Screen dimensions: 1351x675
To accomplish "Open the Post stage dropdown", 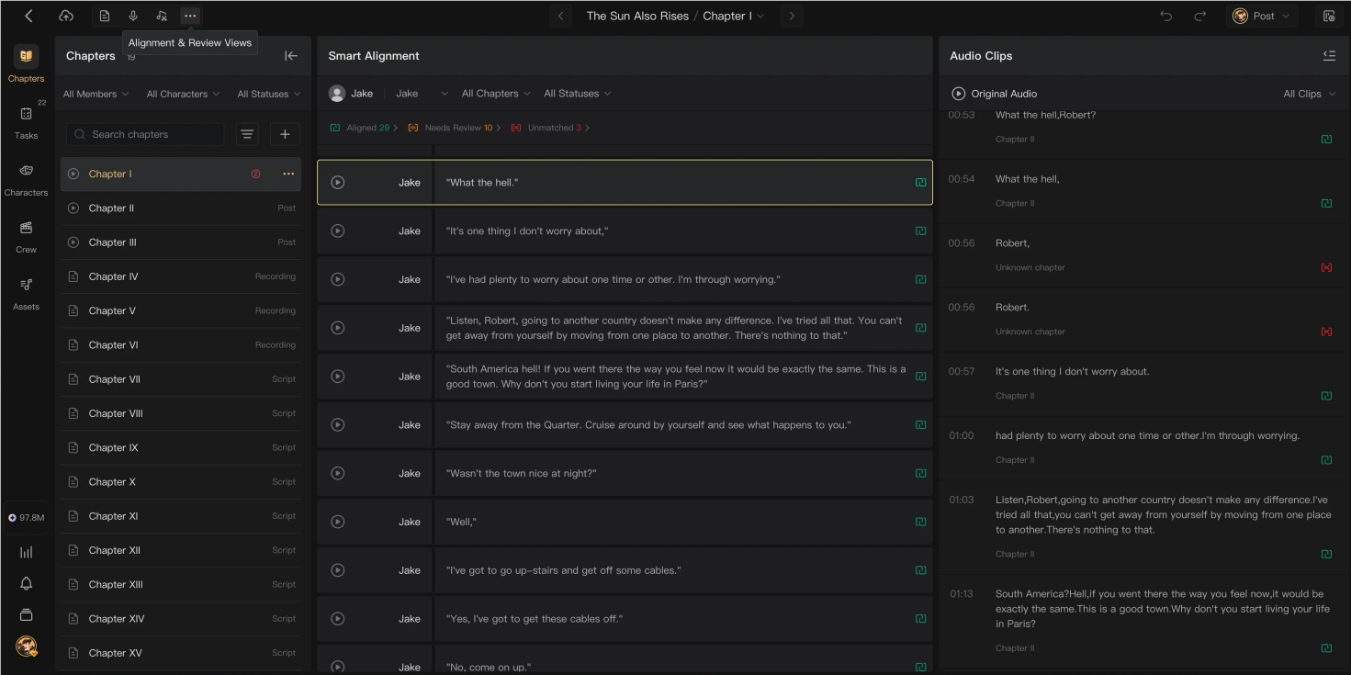I will (x=1261, y=16).
